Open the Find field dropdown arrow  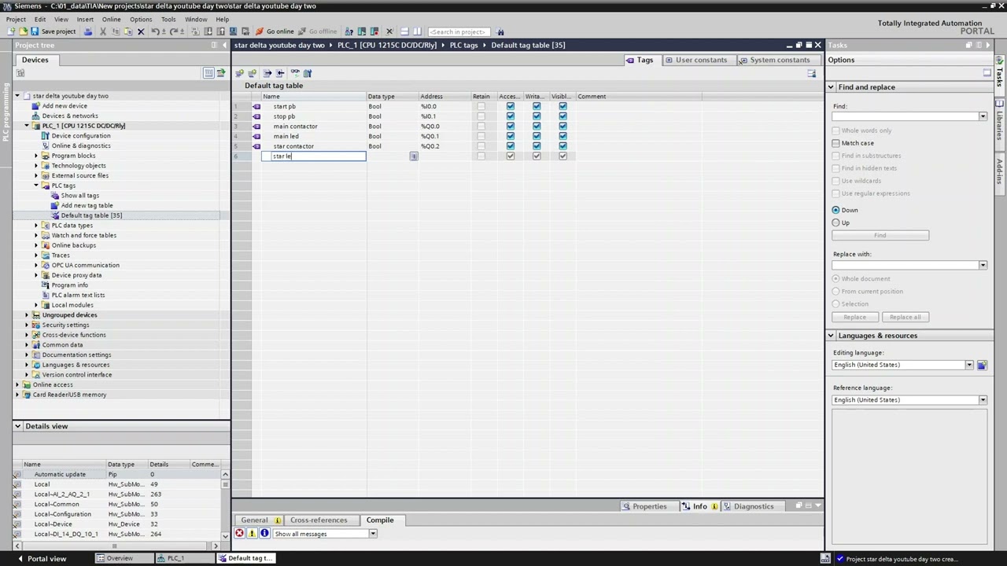tap(983, 116)
